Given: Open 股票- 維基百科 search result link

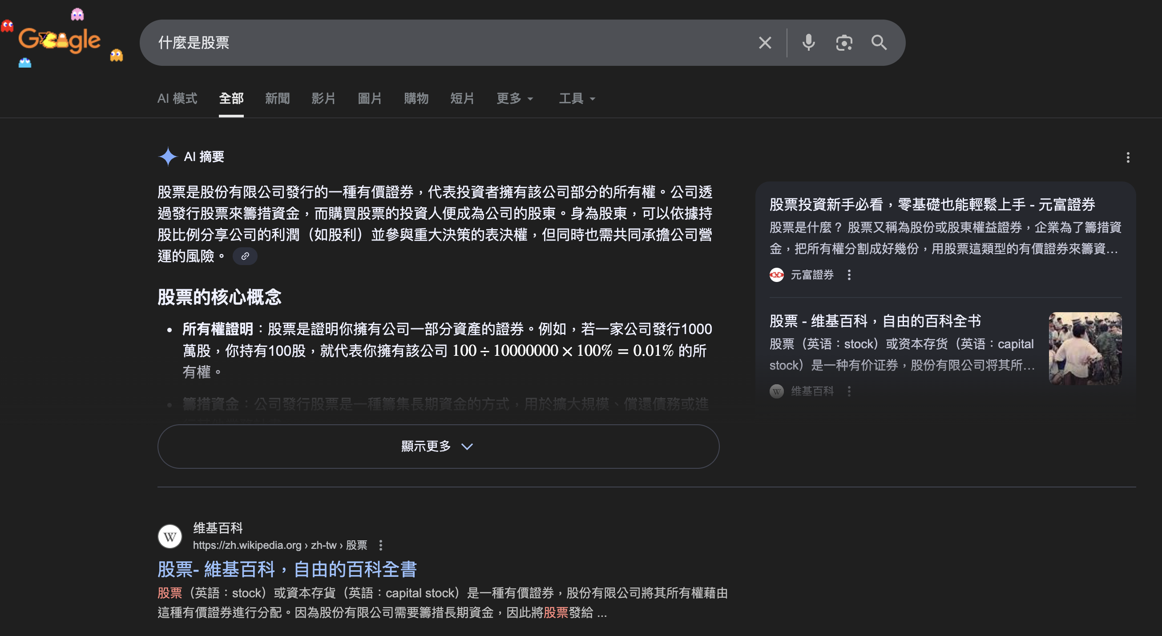Looking at the screenshot, I should (x=287, y=569).
